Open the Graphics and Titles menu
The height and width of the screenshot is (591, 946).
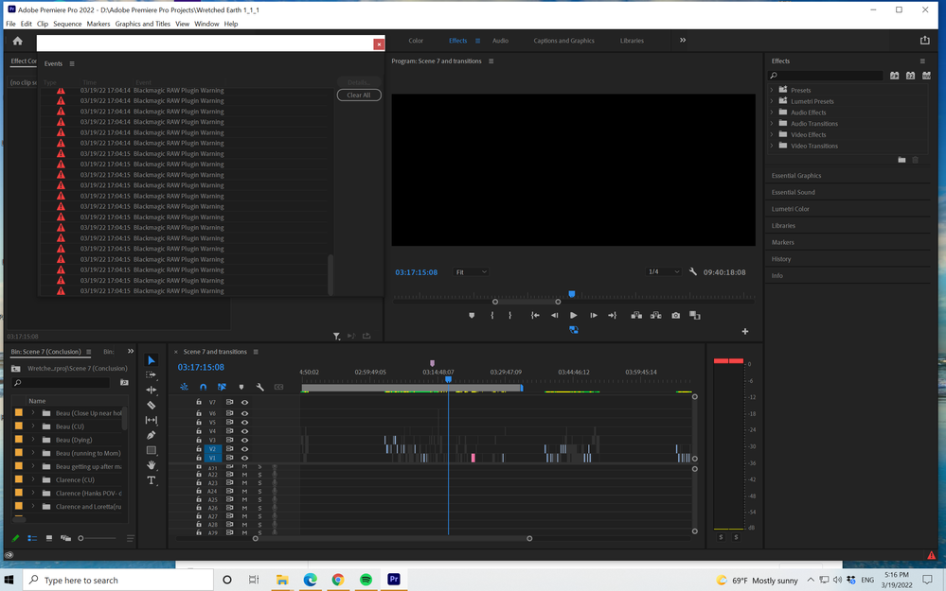(x=142, y=24)
